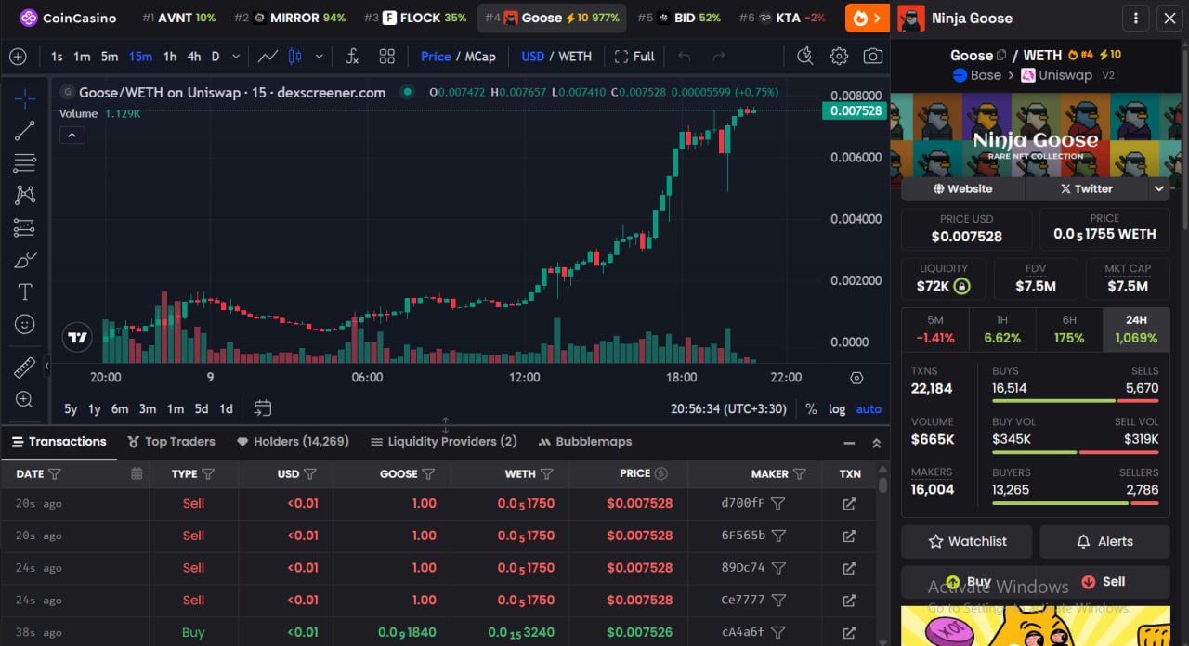Expand the timeframe dropdown arrow

tap(236, 57)
